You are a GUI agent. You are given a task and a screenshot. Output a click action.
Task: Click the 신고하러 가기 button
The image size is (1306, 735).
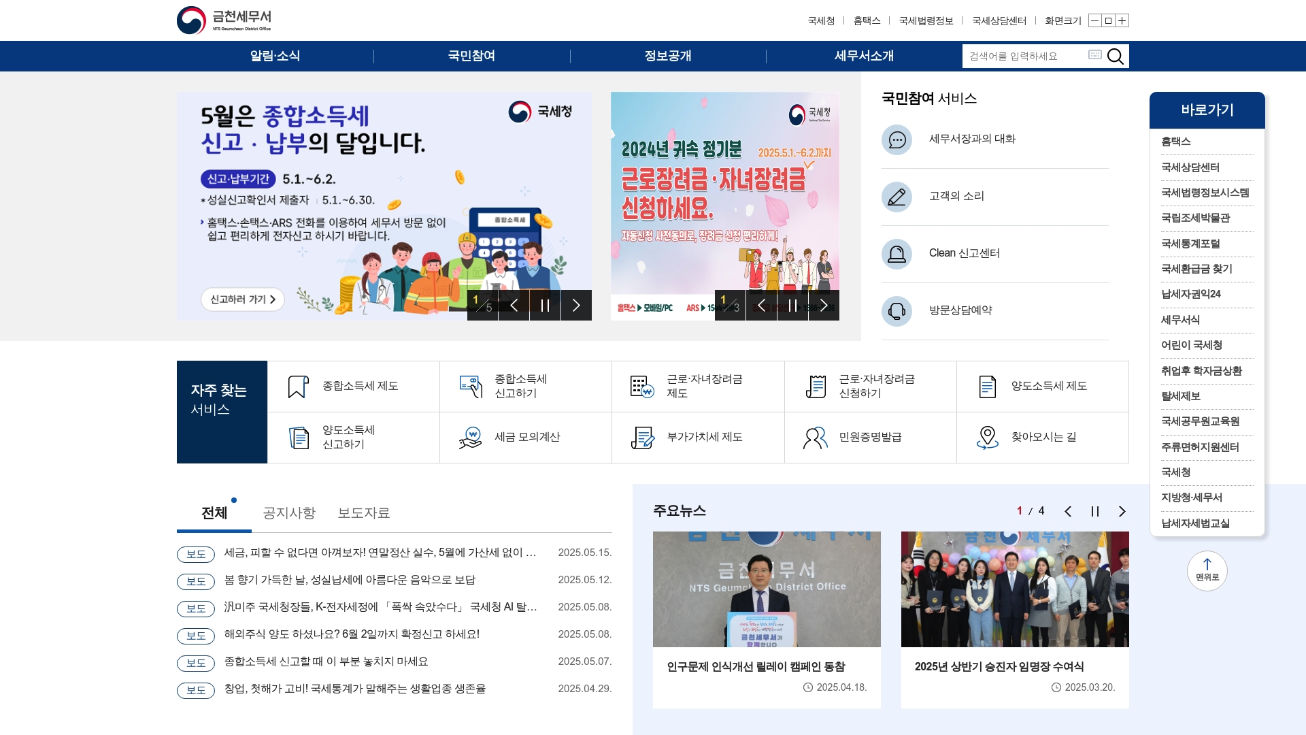click(243, 299)
